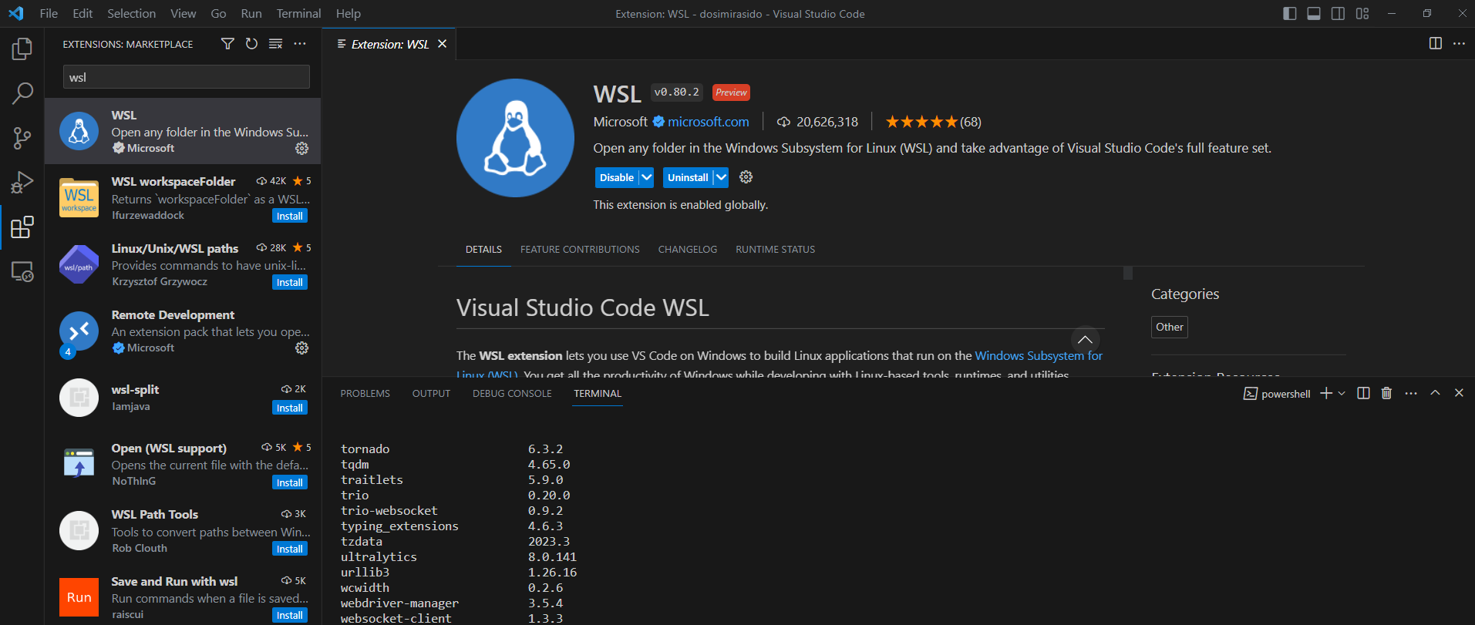Show the OUTPUT panel tab

coord(431,394)
